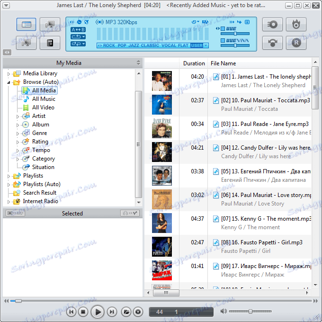The height and width of the screenshot is (322, 322).
Task: Click the previous track button
Action: 71,312
